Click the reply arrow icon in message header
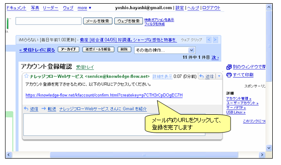This screenshot has height=165, width=281. coord(202,76)
